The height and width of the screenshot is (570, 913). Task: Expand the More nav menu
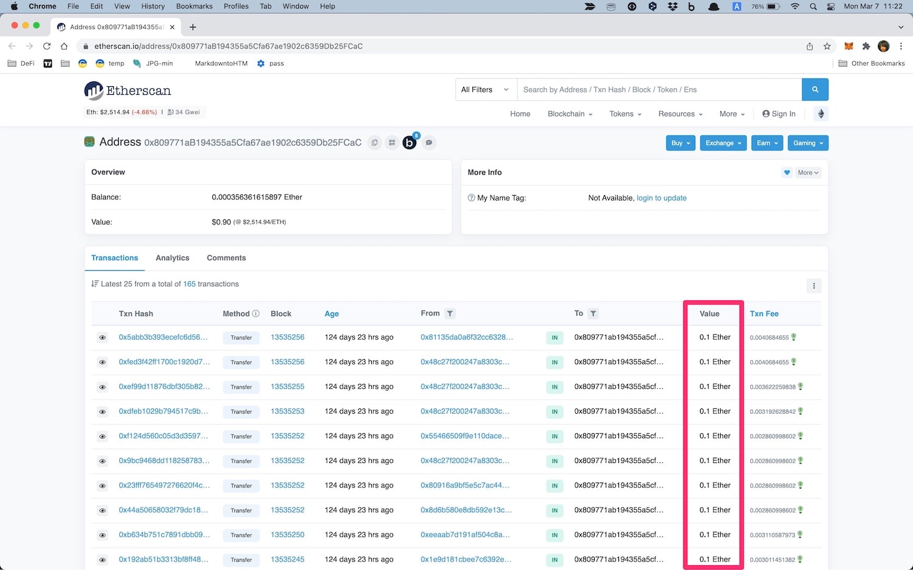732,114
